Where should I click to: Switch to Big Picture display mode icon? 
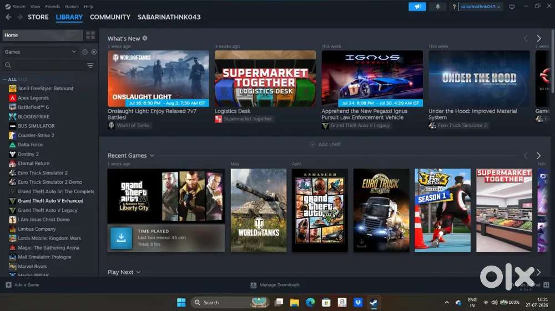click(x=512, y=7)
